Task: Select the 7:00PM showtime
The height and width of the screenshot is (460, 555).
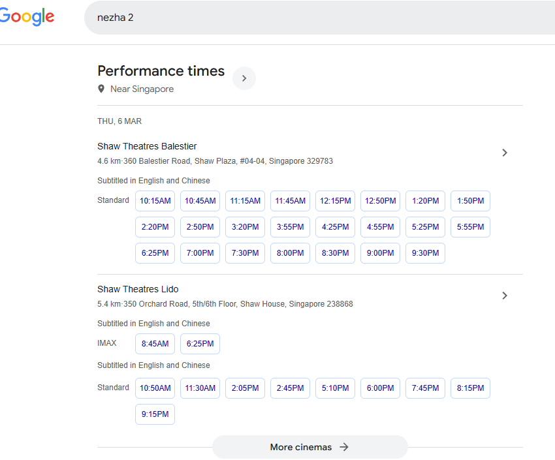Action: [x=200, y=253]
